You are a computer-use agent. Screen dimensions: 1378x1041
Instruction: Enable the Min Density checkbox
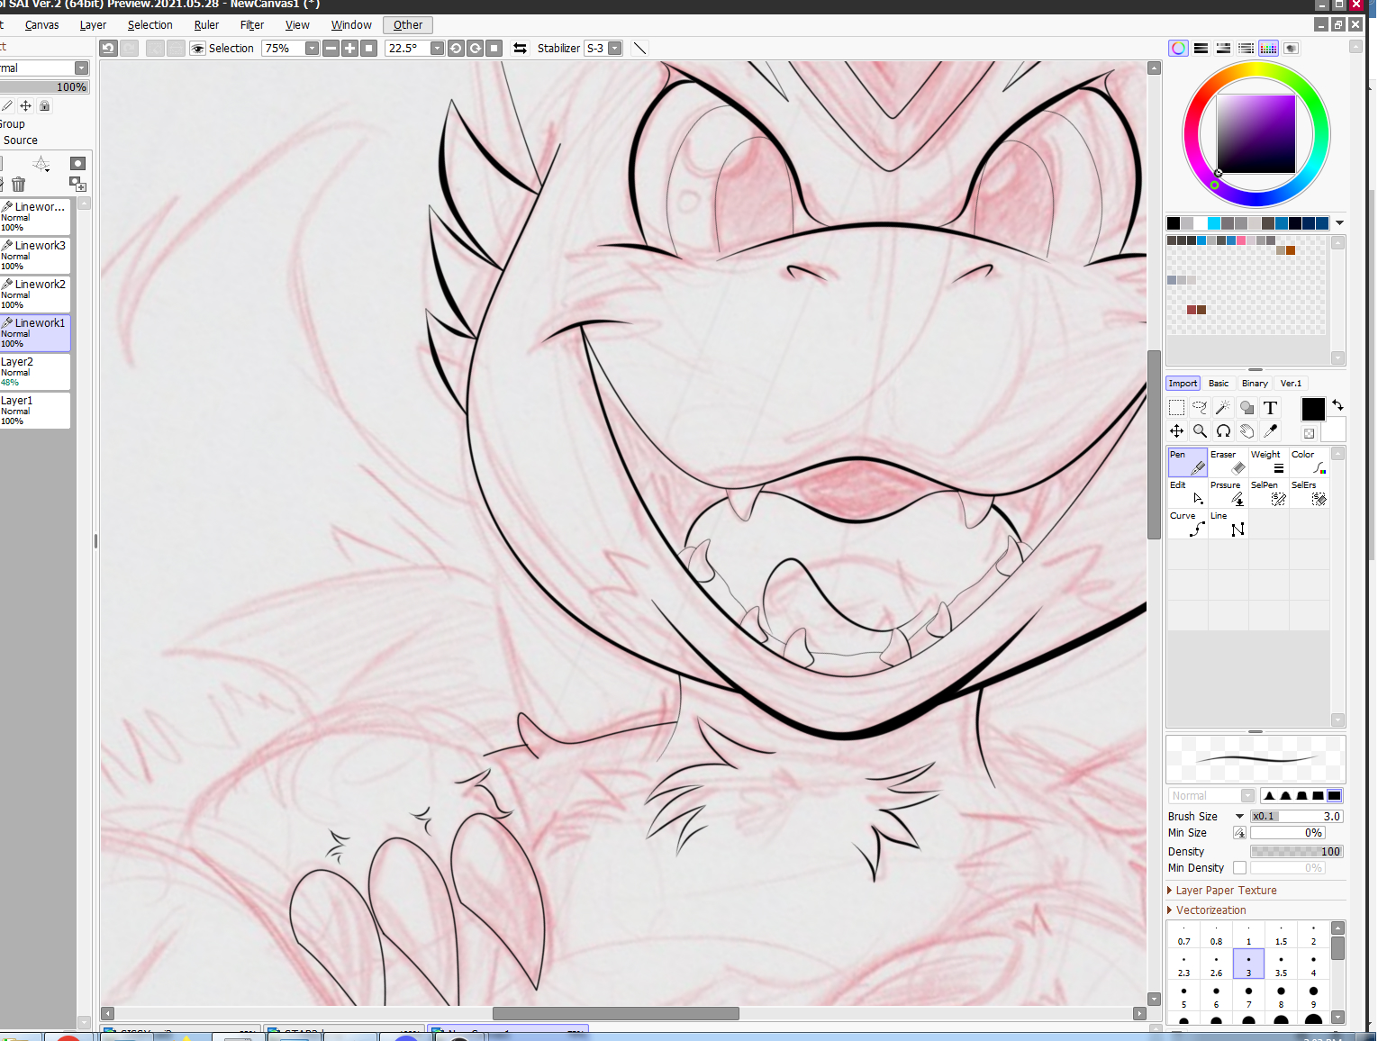click(x=1239, y=868)
